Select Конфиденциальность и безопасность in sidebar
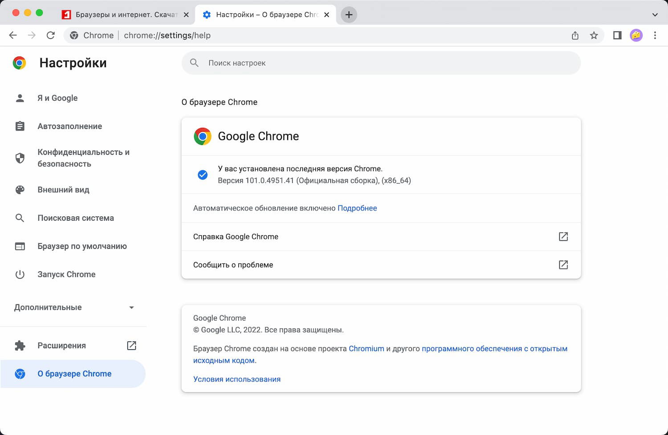The image size is (668, 435). (x=83, y=158)
